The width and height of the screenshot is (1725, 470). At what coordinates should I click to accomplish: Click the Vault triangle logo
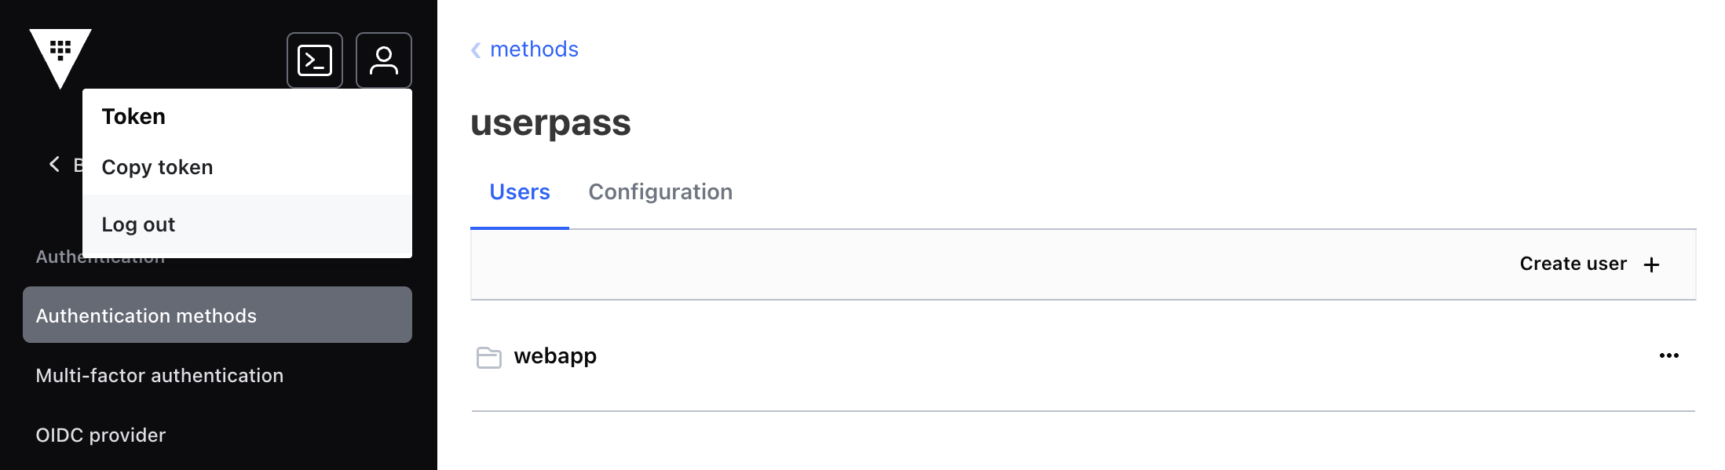60,58
